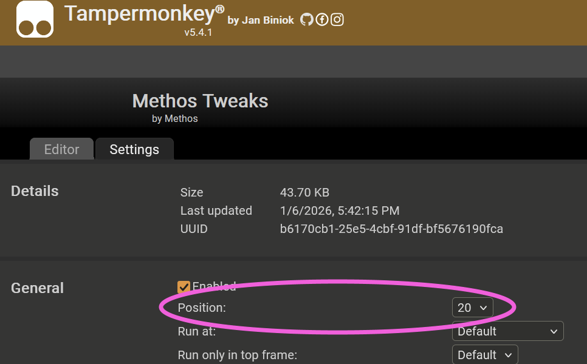Click the "by Methos" author text

(x=175, y=119)
